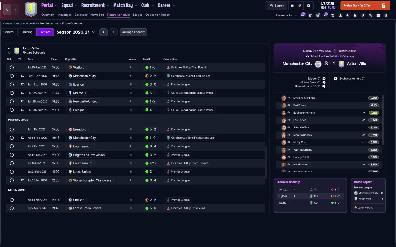
Task: Click the Aston Villa club crest logo
Action: (31, 10)
